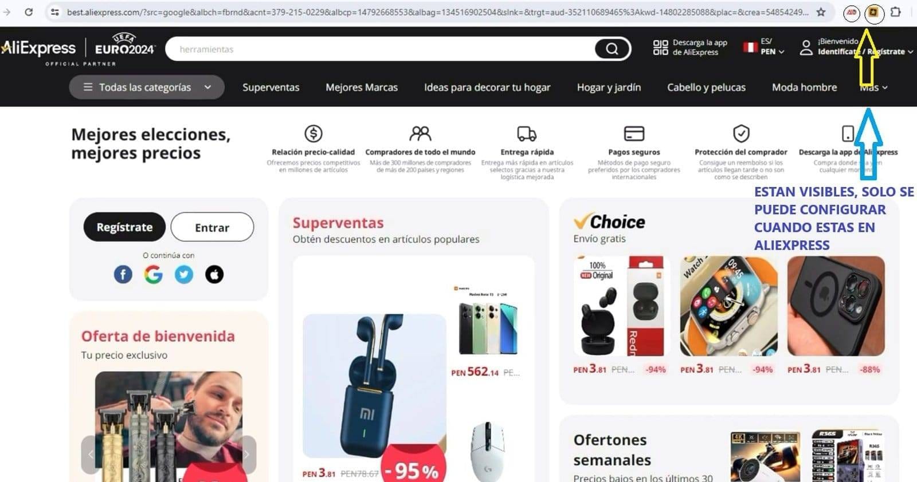Continue with the Apple icon
Viewport: 917px width, 482px height.
pos(214,274)
